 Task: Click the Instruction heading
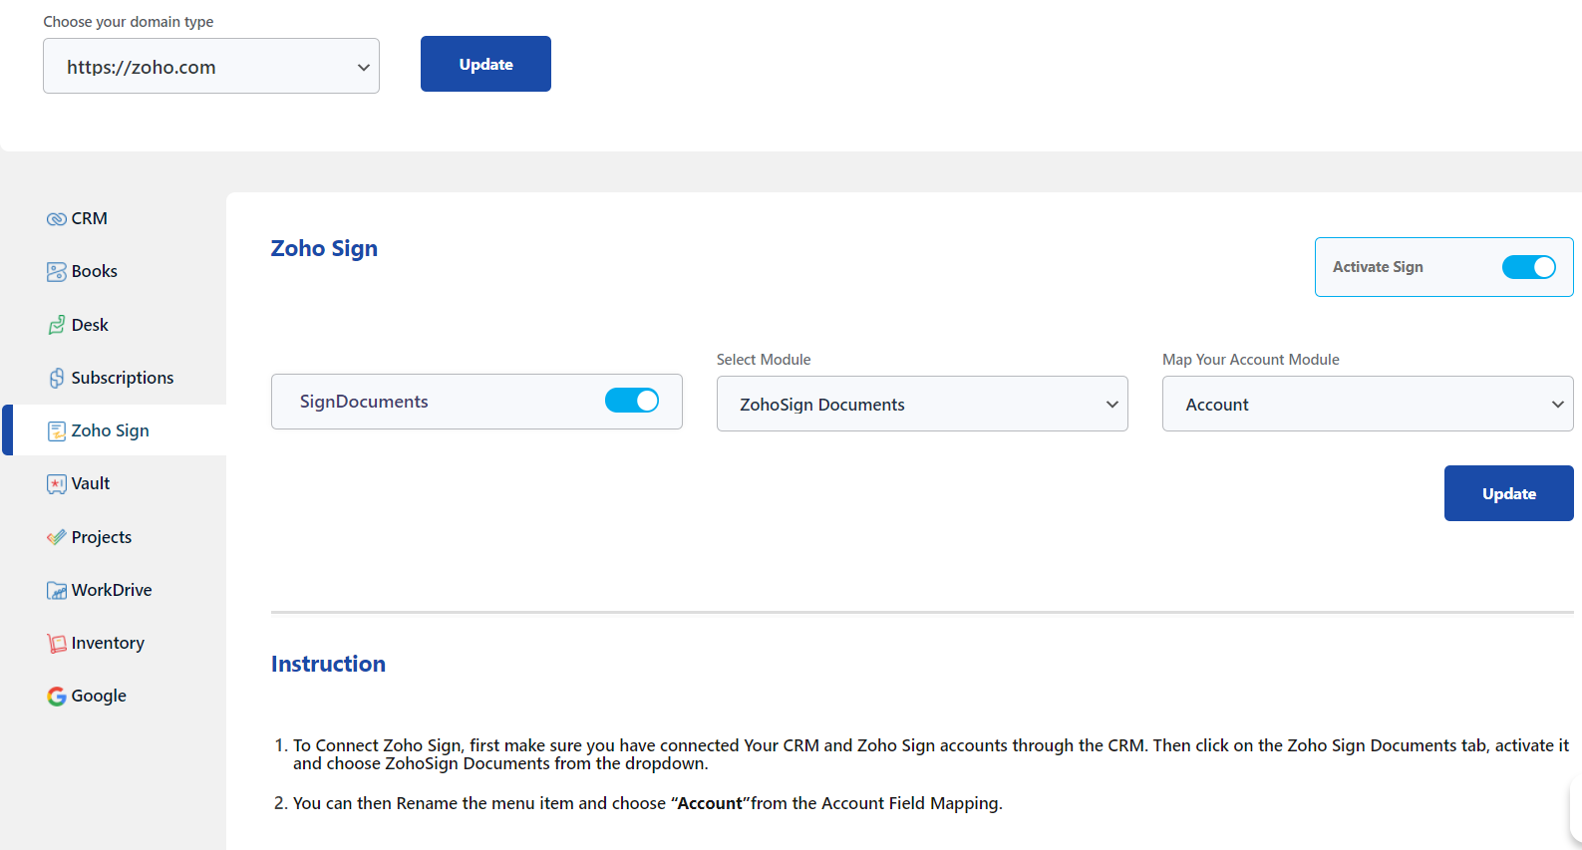coord(328,664)
